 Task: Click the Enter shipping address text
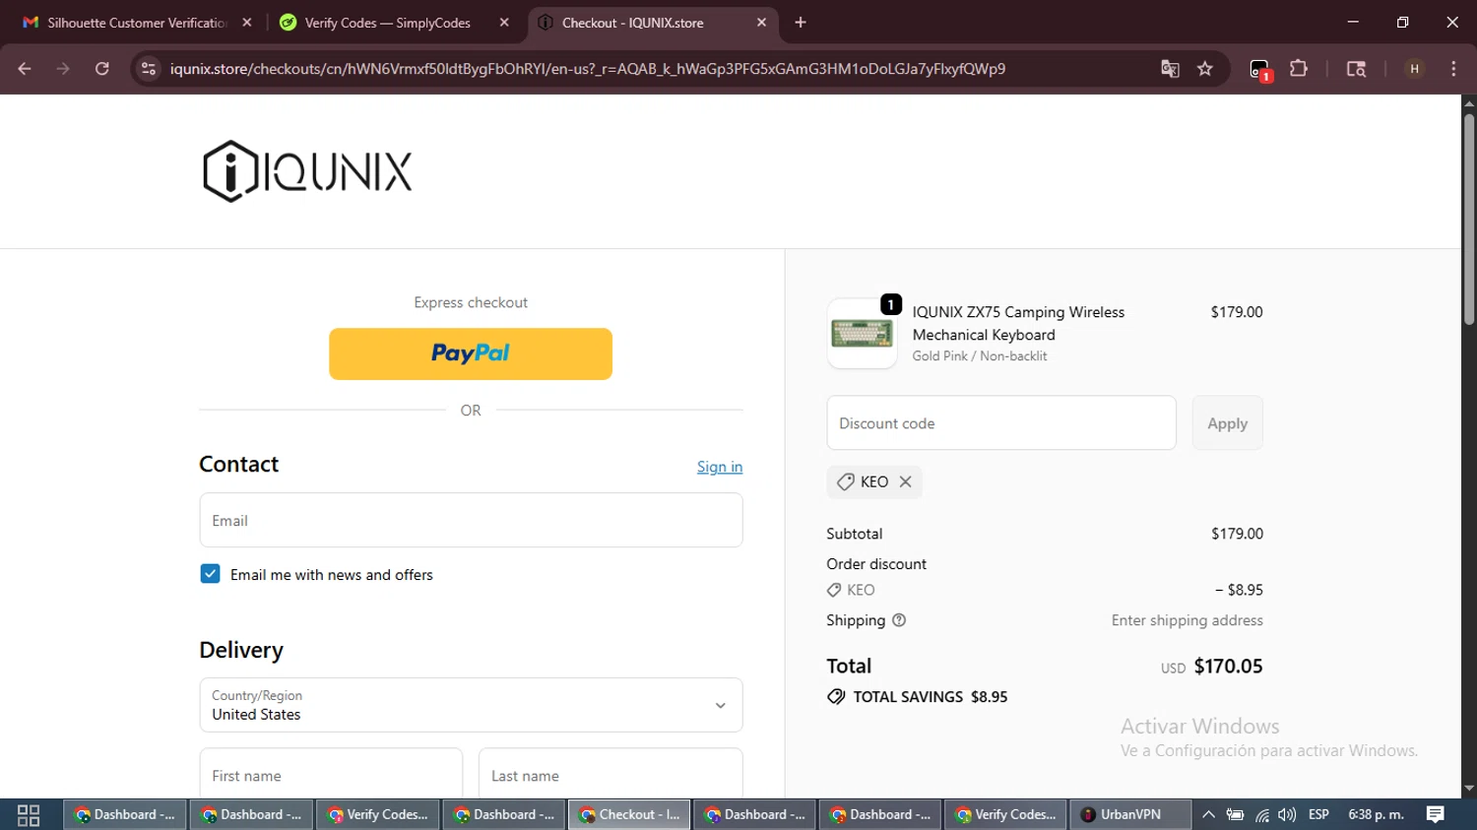point(1188,620)
